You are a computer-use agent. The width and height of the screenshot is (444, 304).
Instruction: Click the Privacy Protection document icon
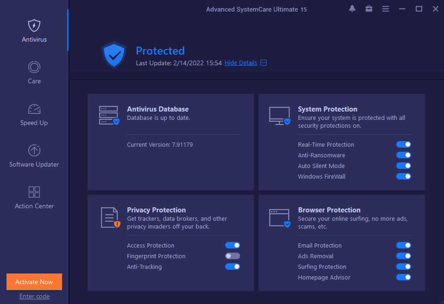pyautogui.click(x=110, y=217)
